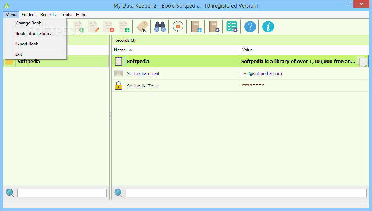Click the Records (3) panel header
The width and height of the screenshot is (372, 211).
point(240,40)
